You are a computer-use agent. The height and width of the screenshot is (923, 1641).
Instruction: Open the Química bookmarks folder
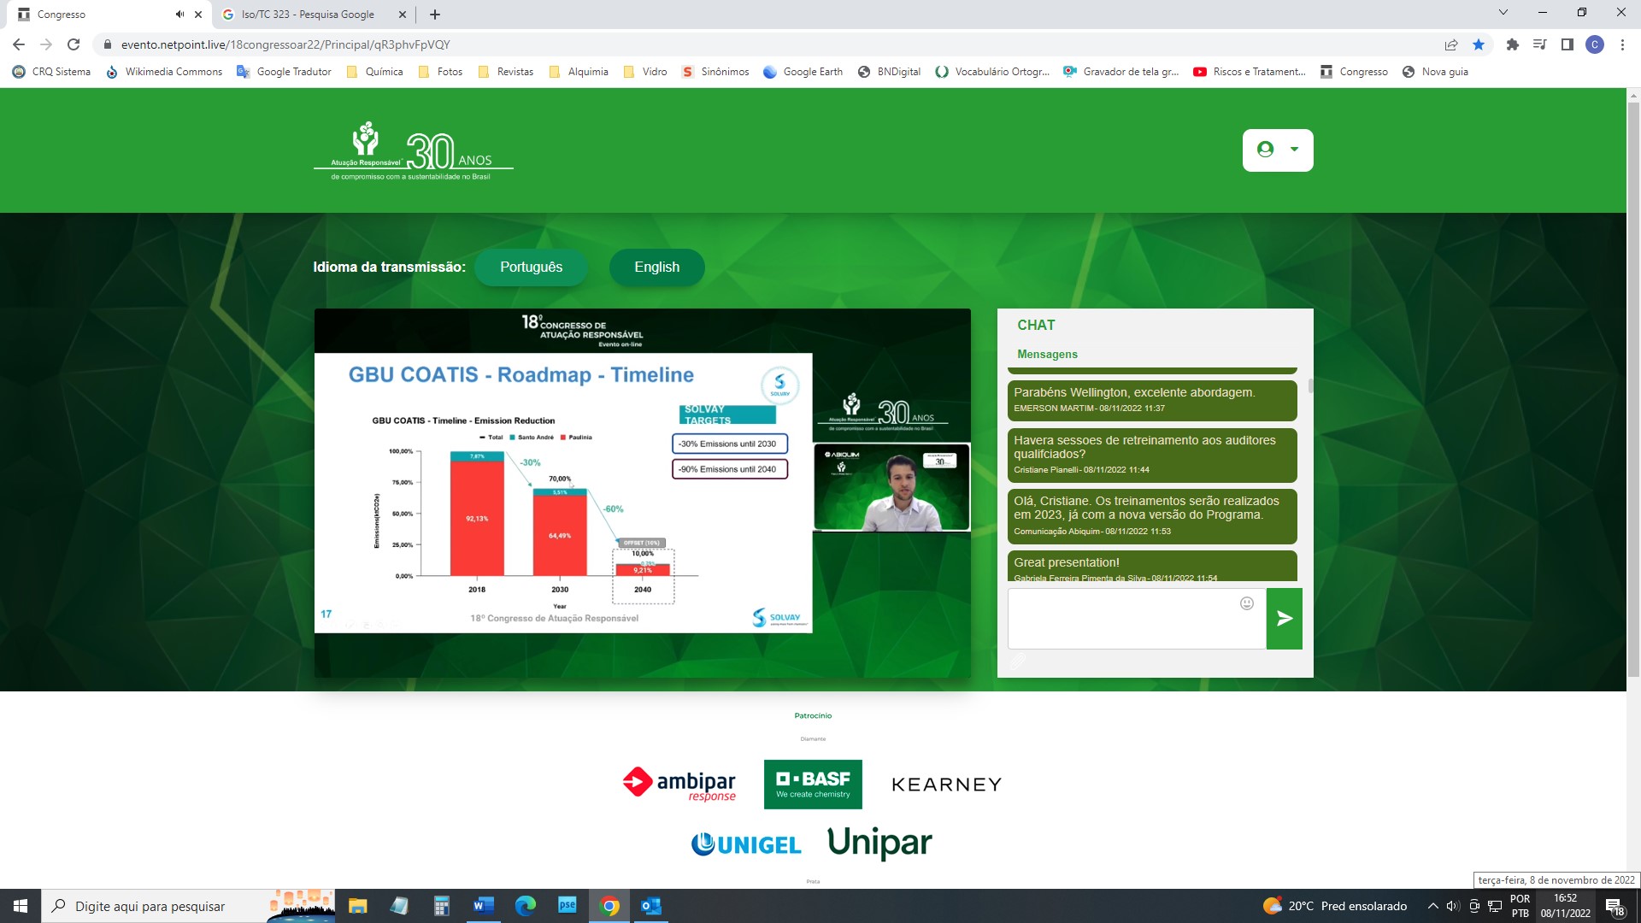(x=374, y=72)
